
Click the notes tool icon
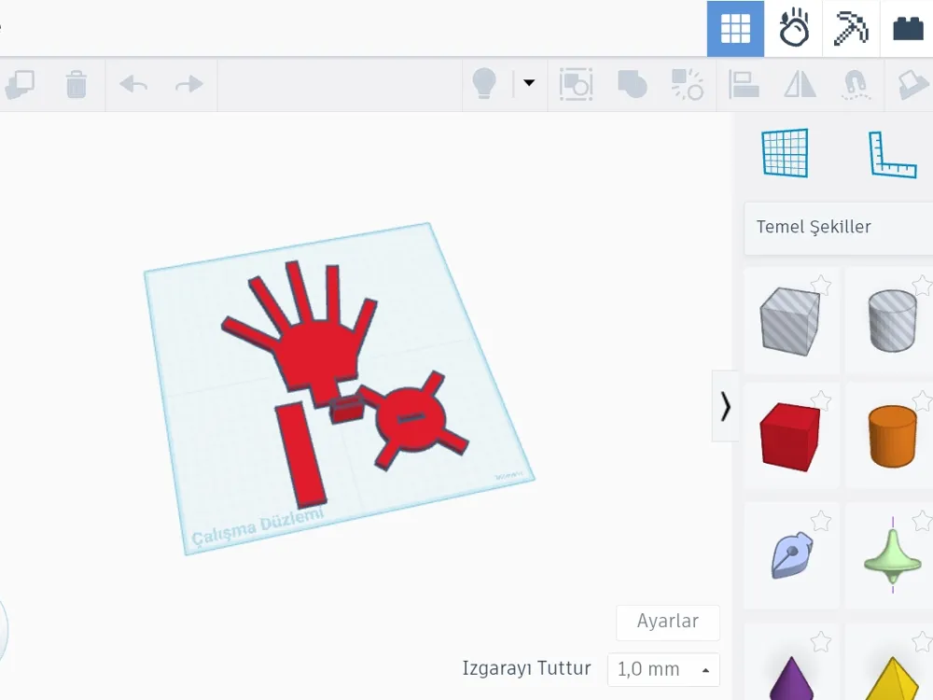[x=913, y=84]
